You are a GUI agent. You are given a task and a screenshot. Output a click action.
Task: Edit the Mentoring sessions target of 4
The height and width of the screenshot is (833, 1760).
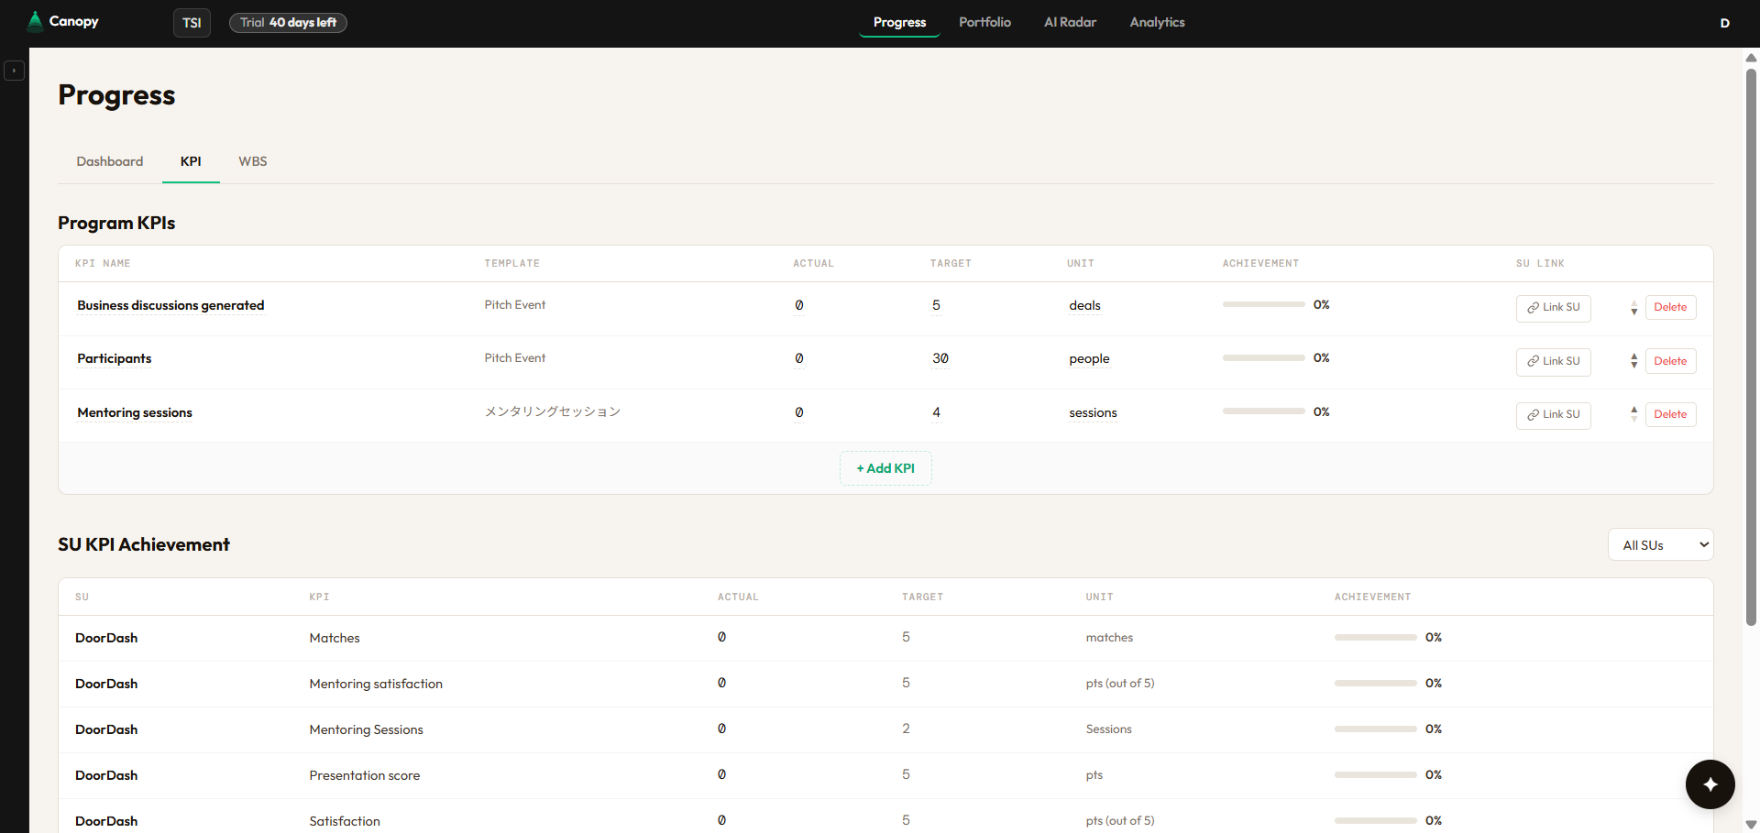coord(936,413)
